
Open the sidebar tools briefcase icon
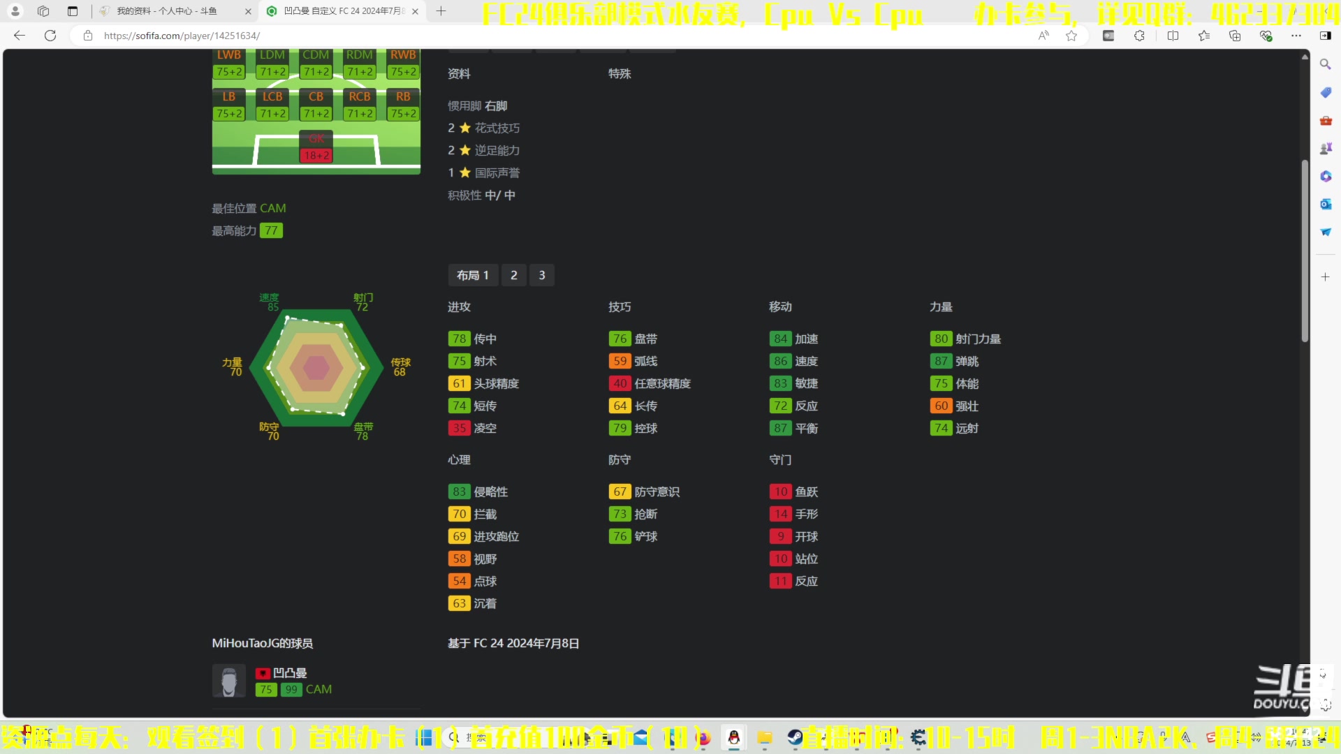tap(1326, 120)
